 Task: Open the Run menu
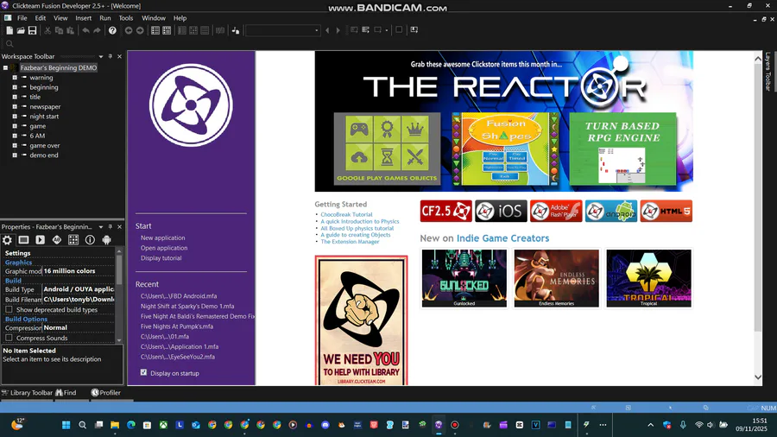(105, 18)
